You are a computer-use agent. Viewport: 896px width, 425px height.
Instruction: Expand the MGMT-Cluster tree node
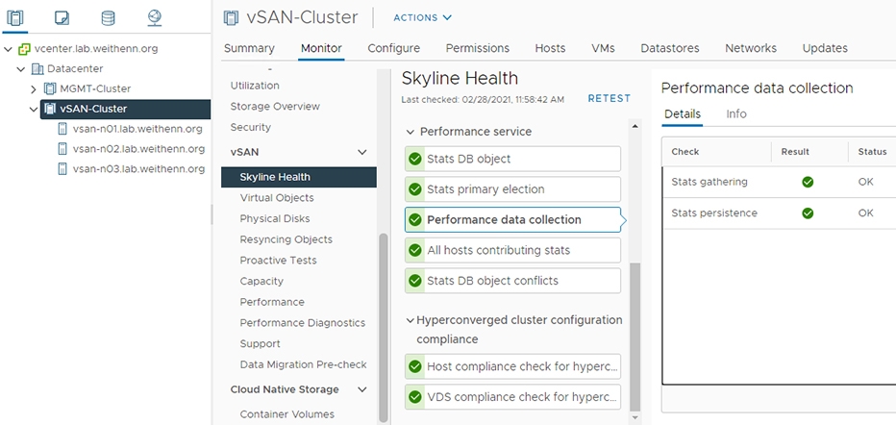pos(34,89)
